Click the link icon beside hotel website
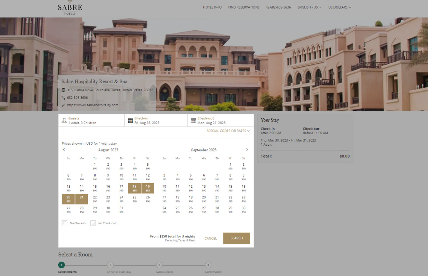The height and width of the screenshot is (276, 428). tap(63, 105)
